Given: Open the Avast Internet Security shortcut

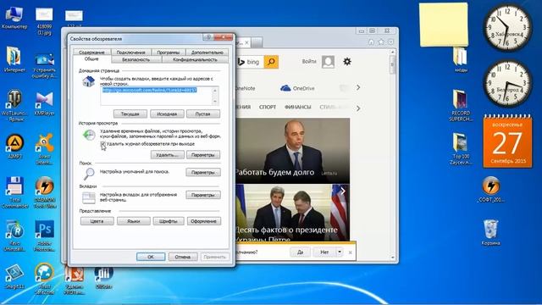Looking at the screenshot, I should (x=44, y=149).
